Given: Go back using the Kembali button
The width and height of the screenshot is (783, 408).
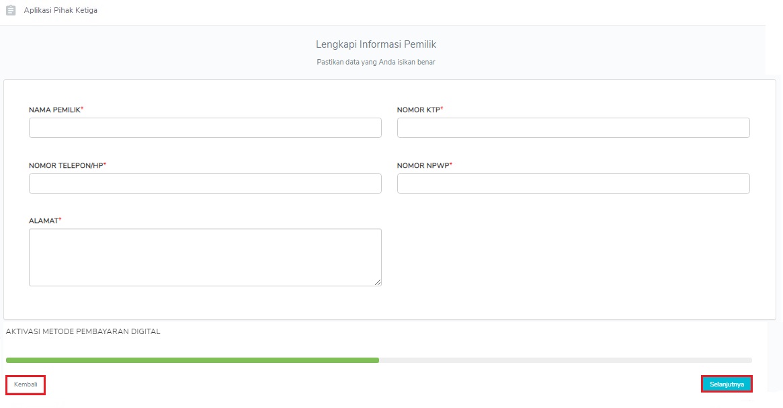Looking at the screenshot, I should pos(26,384).
